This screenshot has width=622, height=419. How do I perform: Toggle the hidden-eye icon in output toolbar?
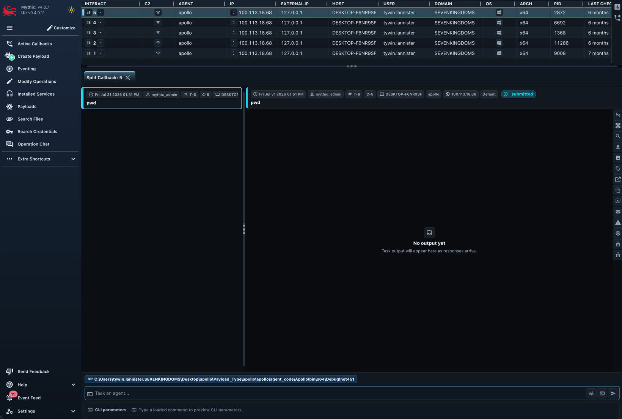618,115
